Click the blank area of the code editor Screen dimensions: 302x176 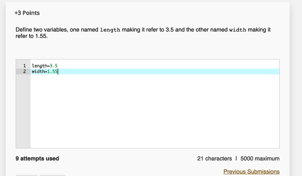click(x=147, y=112)
